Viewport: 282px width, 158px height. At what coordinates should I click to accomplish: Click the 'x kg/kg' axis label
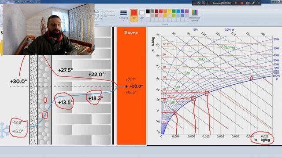(263, 140)
